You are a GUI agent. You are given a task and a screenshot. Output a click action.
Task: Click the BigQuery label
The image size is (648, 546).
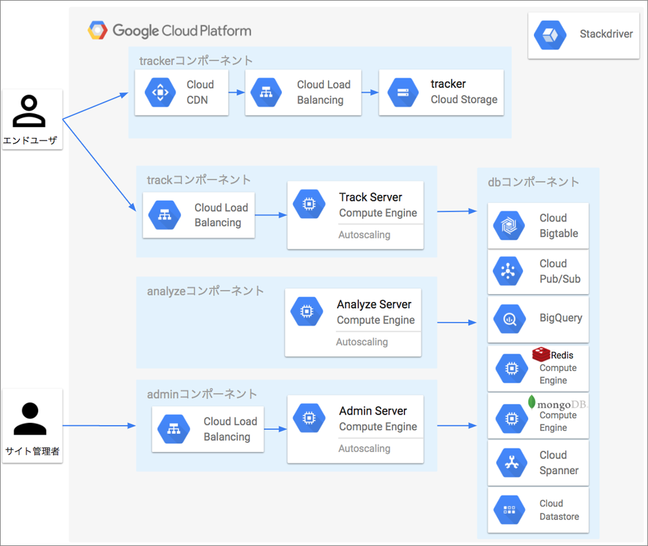point(561,317)
